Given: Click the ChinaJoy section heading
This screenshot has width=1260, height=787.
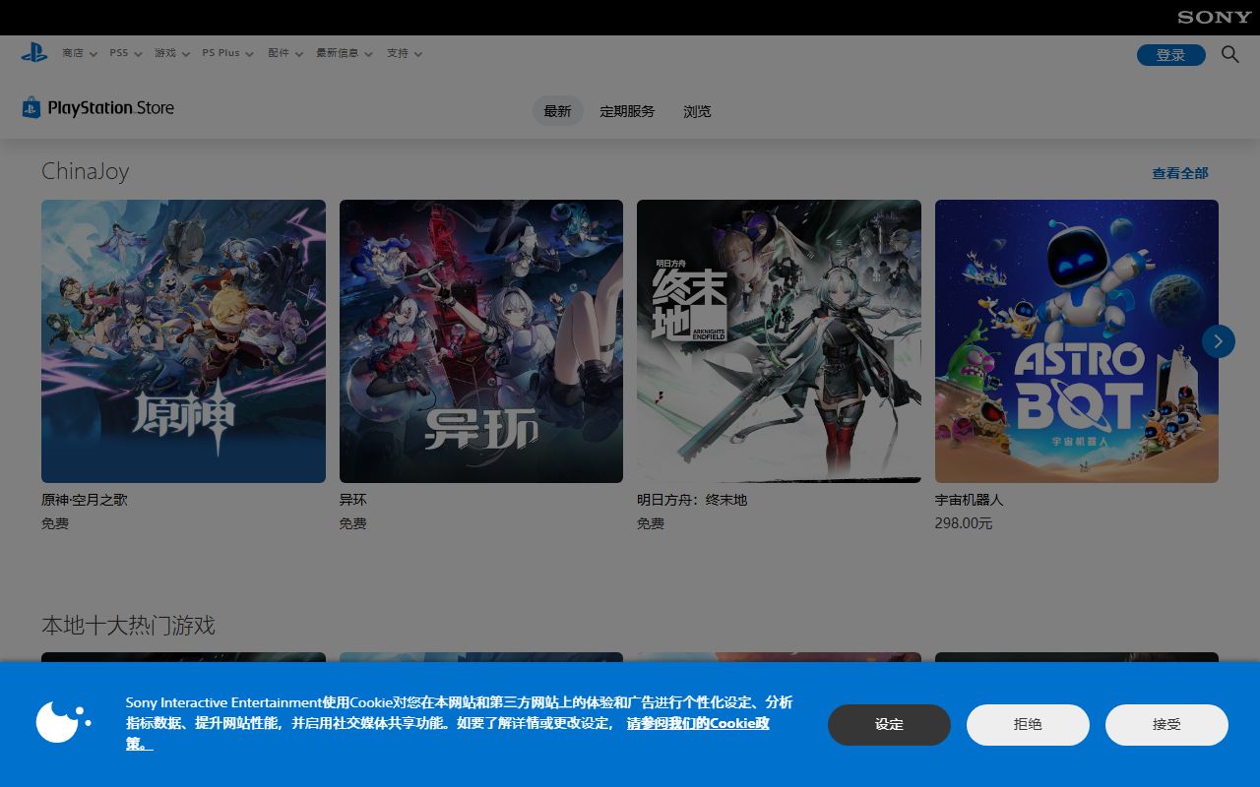Looking at the screenshot, I should click(85, 171).
